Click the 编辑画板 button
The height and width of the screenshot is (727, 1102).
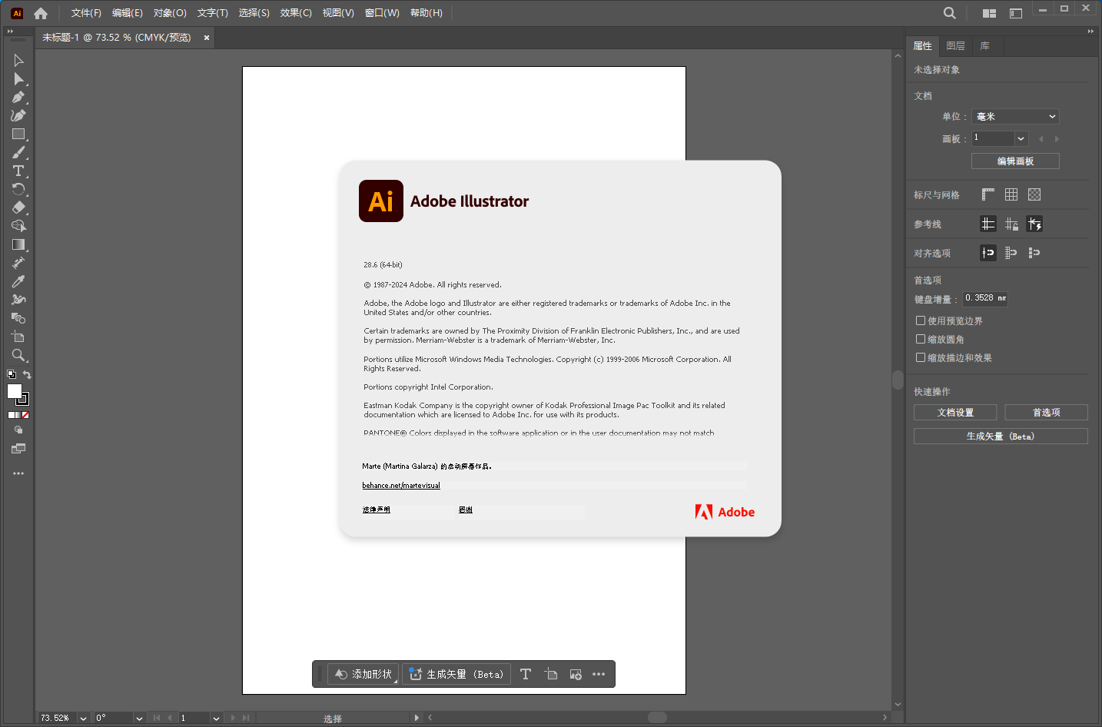[x=1015, y=161]
